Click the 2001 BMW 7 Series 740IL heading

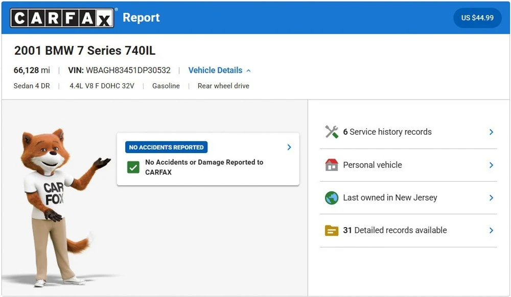pos(85,51)
